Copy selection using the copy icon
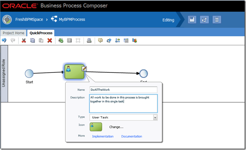246x150 pixels. coord(32,41)
